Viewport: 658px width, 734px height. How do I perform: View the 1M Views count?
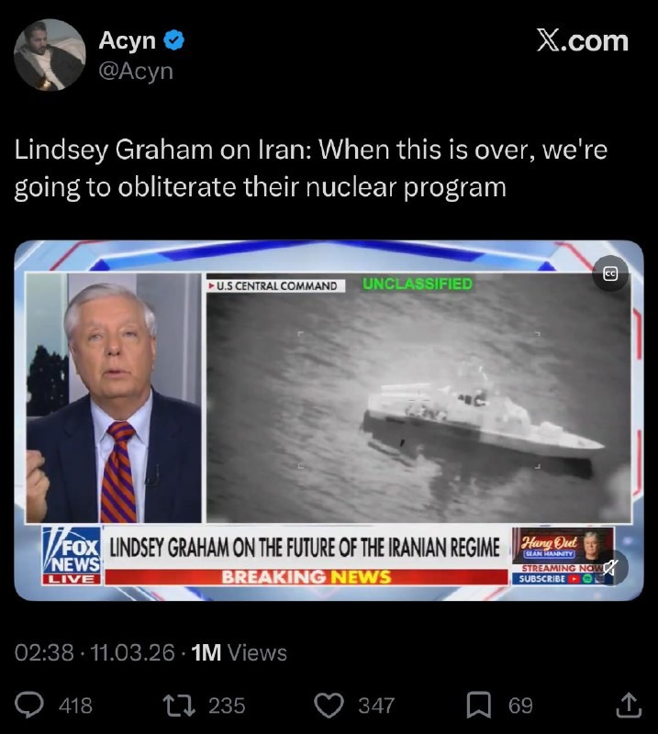point(240,652)
